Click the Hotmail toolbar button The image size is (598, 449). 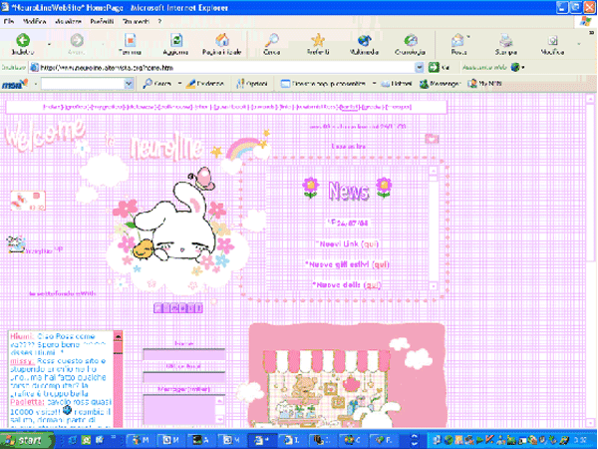pyautogui.click(x=397, y=84)
